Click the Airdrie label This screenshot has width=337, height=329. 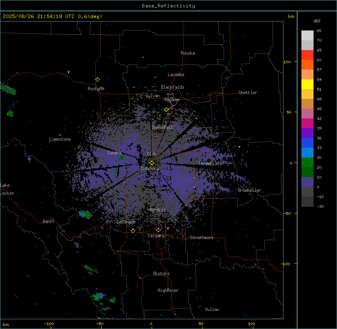[158, 210]
